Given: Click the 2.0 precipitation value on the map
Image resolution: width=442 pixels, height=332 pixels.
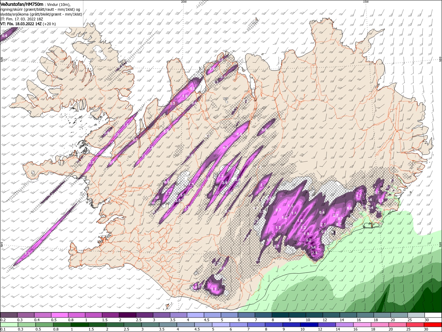Looking at the screenshot, I should click(323, 224).
